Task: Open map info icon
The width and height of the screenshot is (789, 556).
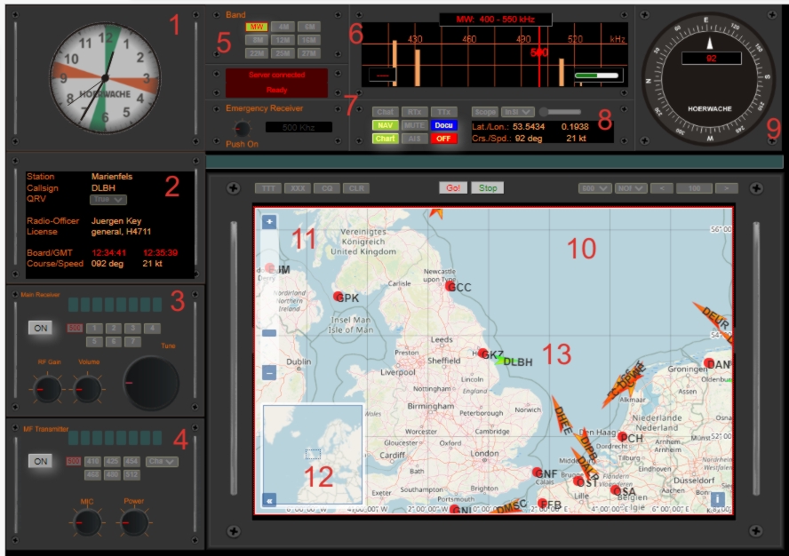Action: [x=716, y=499]
